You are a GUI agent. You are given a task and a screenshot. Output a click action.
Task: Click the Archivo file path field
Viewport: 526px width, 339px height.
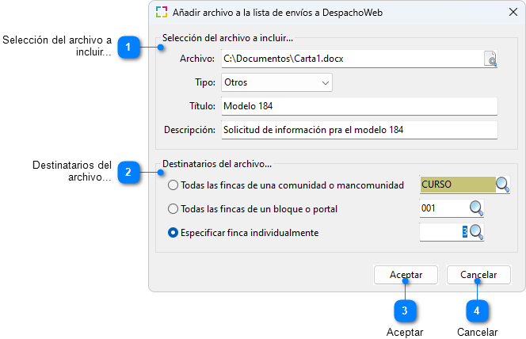(351, 59)
